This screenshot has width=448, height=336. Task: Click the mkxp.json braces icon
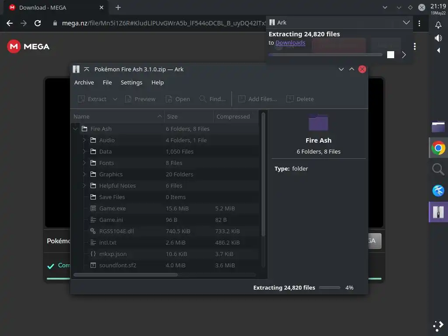click(x=93, y=254)
